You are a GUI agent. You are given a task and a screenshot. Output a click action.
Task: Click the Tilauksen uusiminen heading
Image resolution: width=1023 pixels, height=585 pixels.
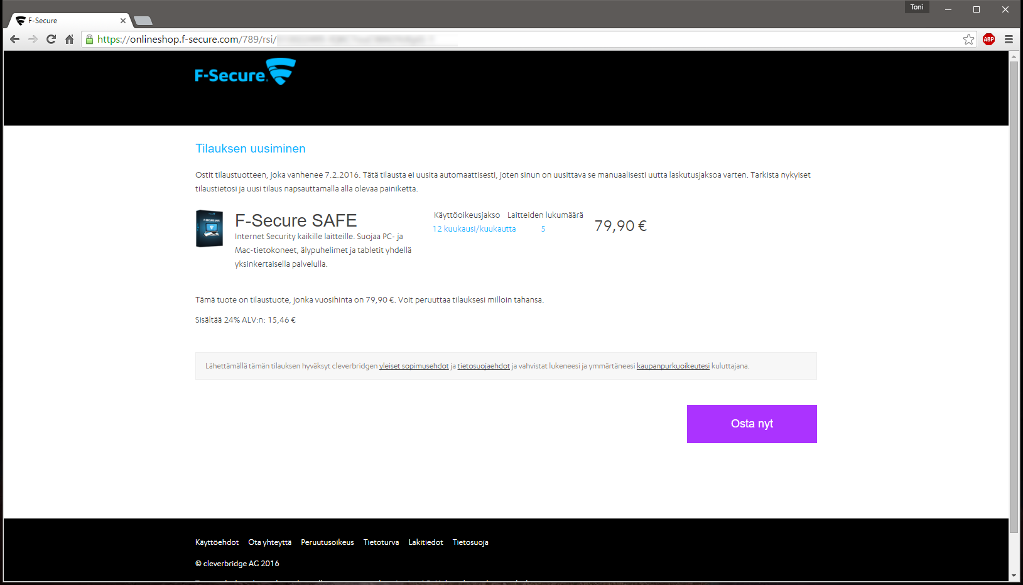pos(250,149)
